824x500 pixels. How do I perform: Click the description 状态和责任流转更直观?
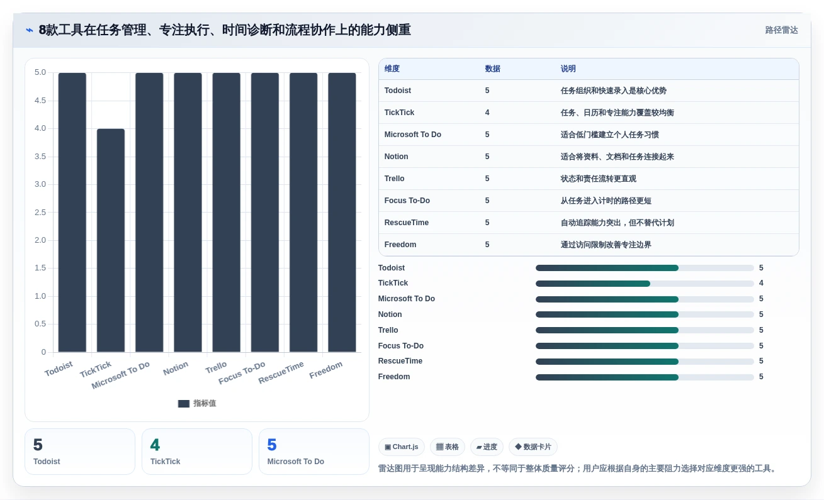[x=599, y=179]
